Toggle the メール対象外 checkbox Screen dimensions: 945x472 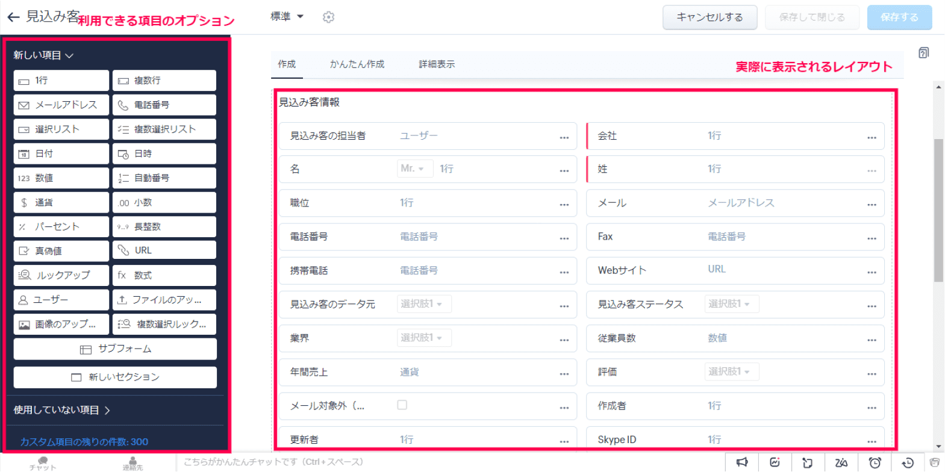tap(402, 405)
